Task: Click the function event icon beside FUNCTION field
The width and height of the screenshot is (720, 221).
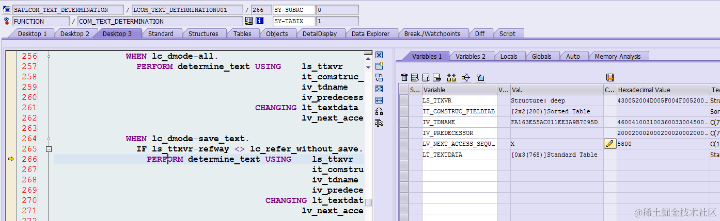Action: pos(7,21)
